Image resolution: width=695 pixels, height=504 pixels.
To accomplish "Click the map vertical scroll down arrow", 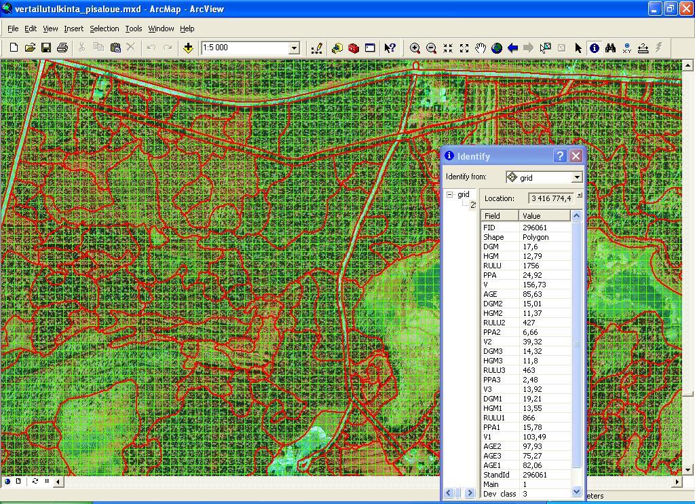I will tap(688, 470).
